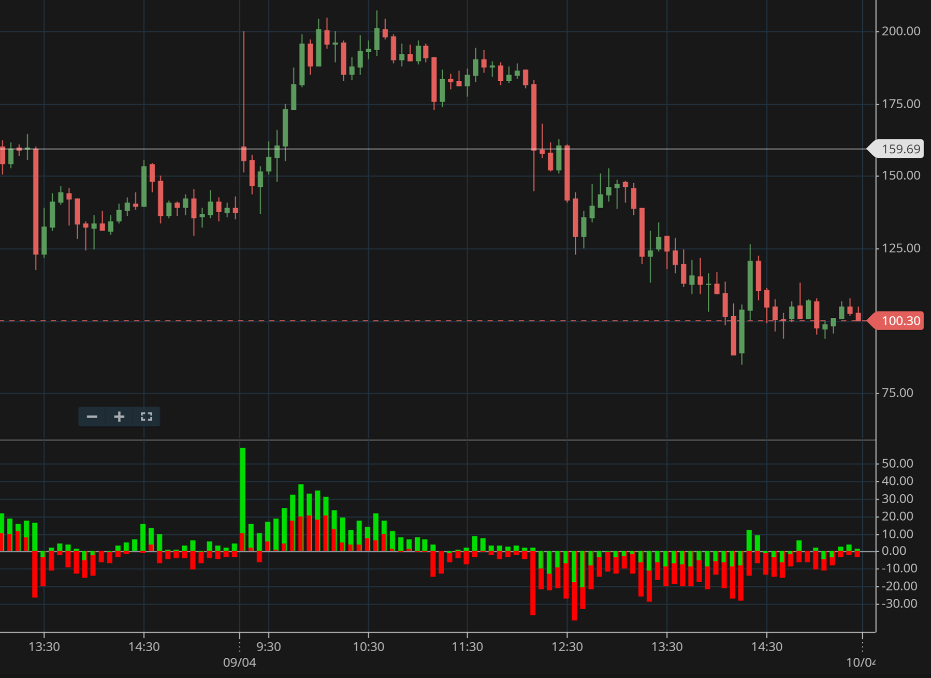Click the 175.00 price axis label

click(x=901, y=104)
